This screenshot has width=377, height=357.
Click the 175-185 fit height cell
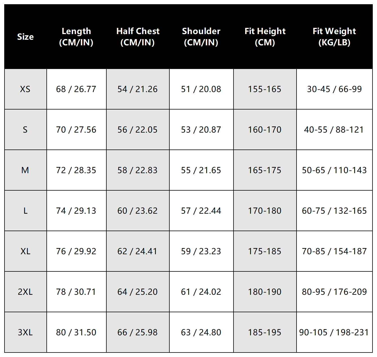(x=265, y=251)
